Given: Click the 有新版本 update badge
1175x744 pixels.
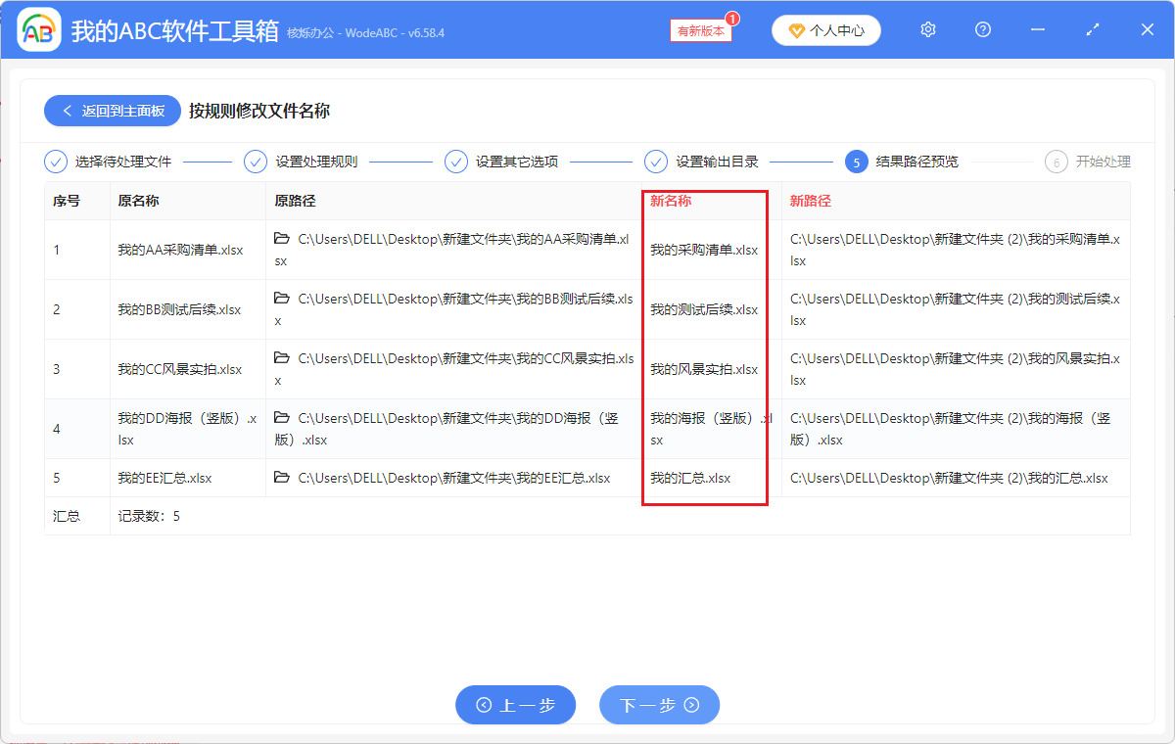Looking at the screenshot, I should pyautogui.click(x=699, y=30).
